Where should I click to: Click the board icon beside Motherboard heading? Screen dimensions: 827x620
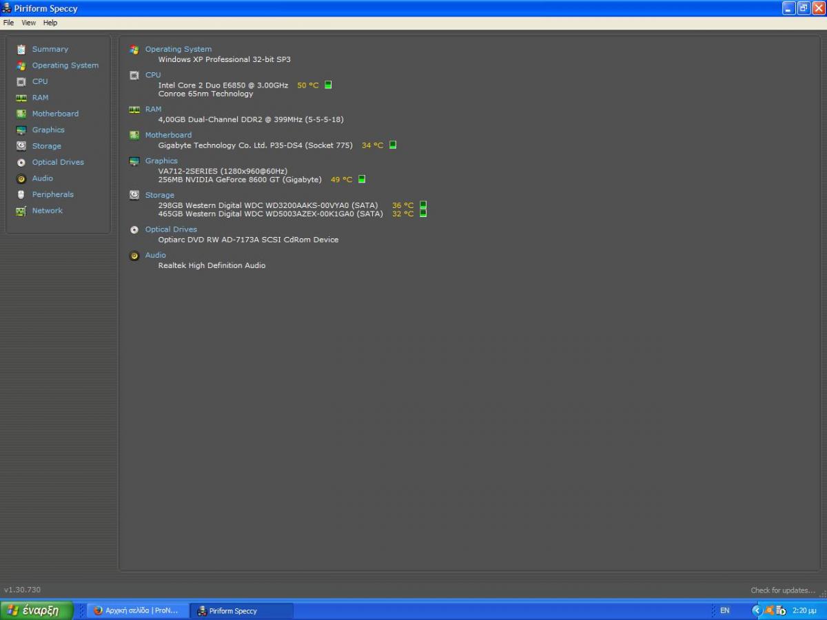(x=134, y=135)
